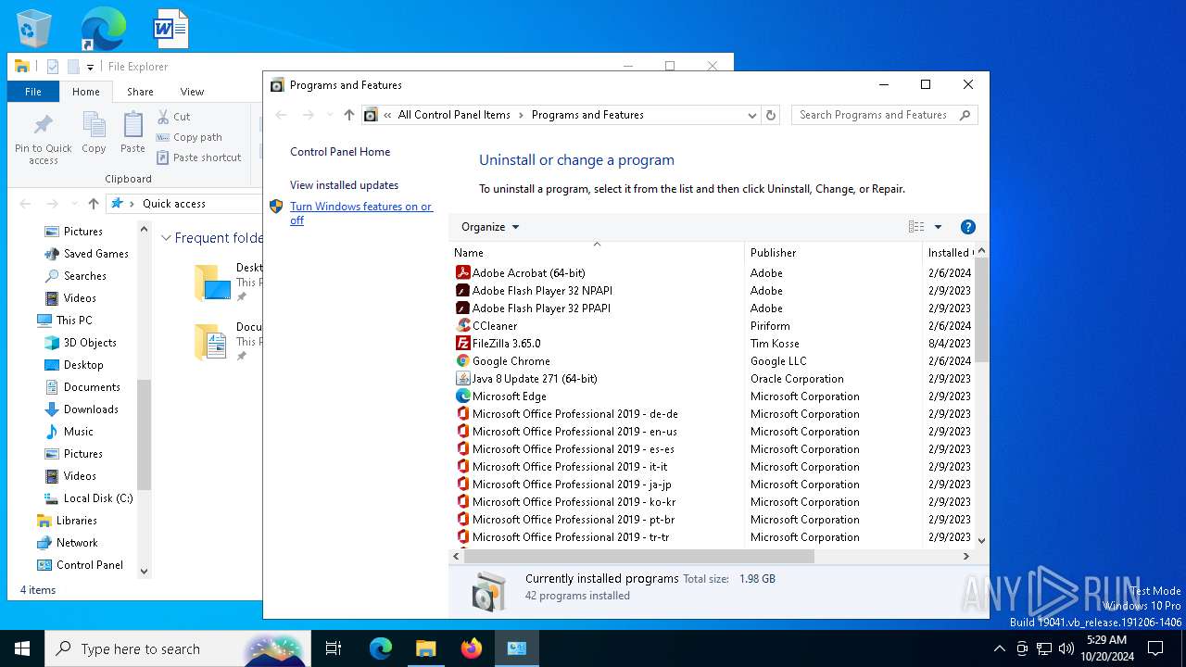Open Organize dropdown menu

(490, 227)
